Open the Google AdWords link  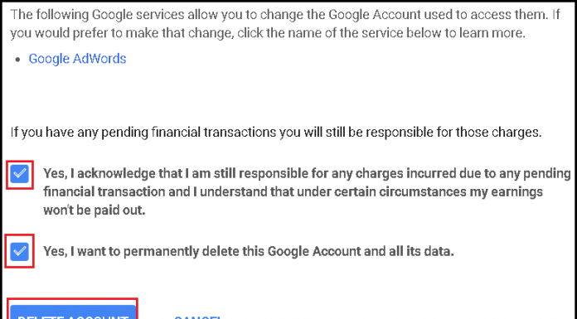tap(77, 59)
